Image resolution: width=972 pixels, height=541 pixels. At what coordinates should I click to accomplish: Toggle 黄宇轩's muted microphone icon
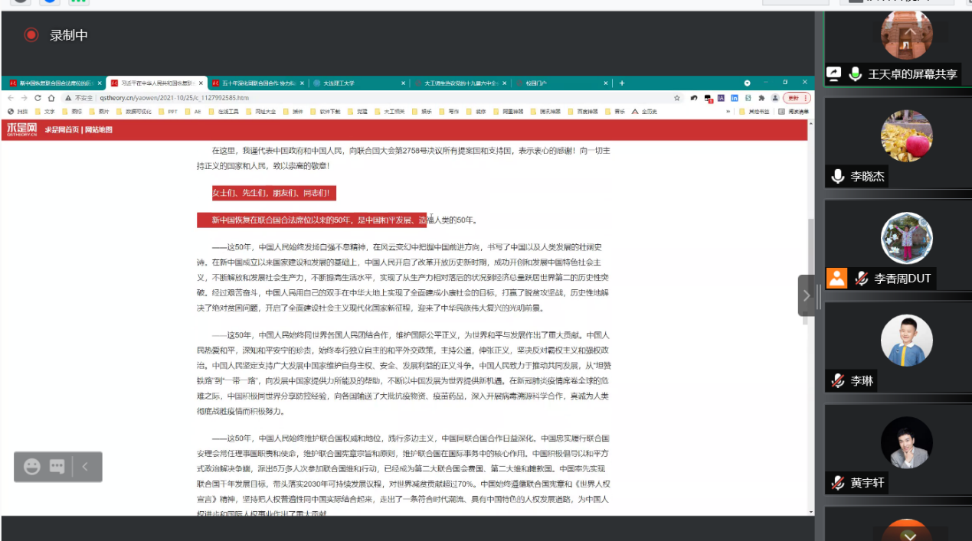(x=838, y=483)
